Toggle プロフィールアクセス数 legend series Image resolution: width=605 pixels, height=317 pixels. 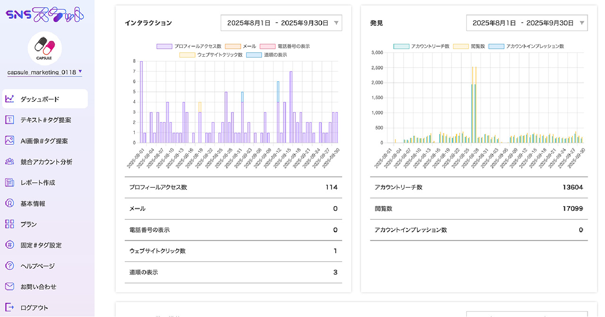(189, 46)
